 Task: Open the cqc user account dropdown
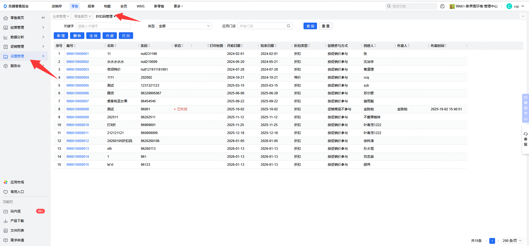tap(515, 6)
